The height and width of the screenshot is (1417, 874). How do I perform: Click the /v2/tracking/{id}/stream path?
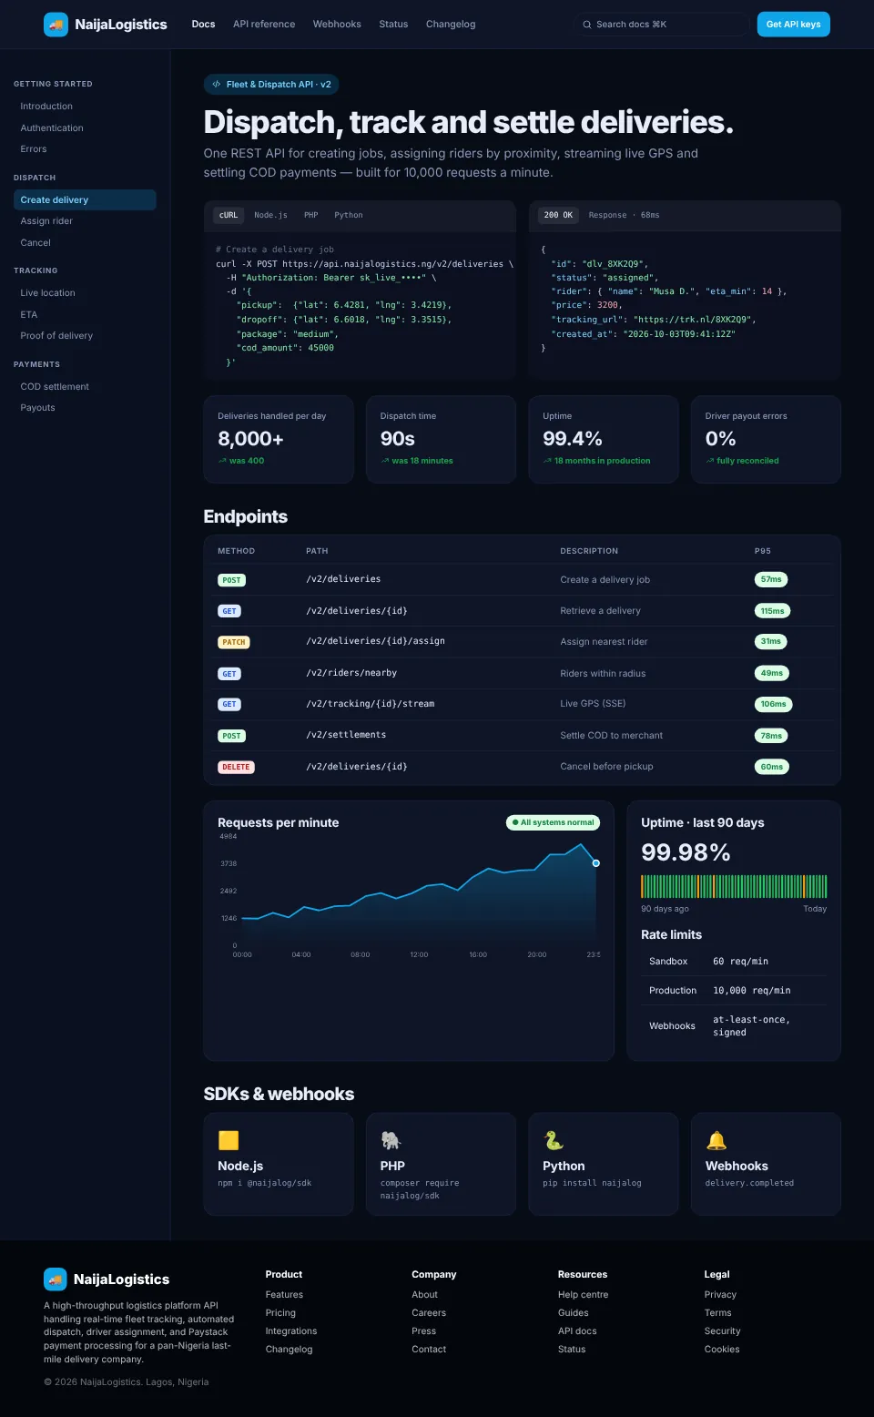coord(371,704)
